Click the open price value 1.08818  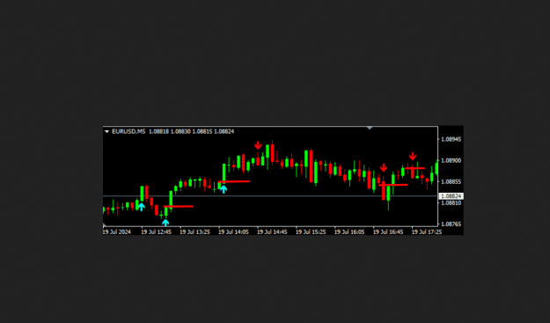click(159, 131)
